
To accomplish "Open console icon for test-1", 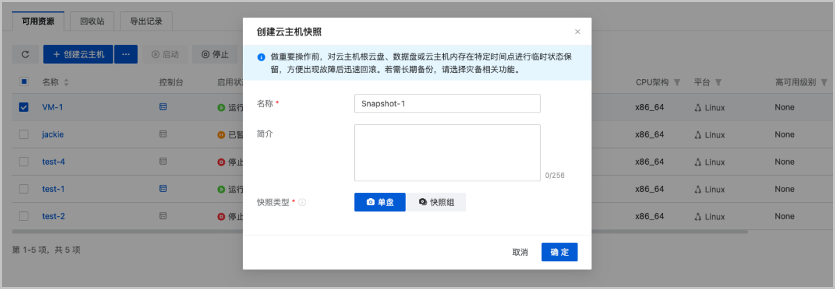I will [x=164, y=188].
